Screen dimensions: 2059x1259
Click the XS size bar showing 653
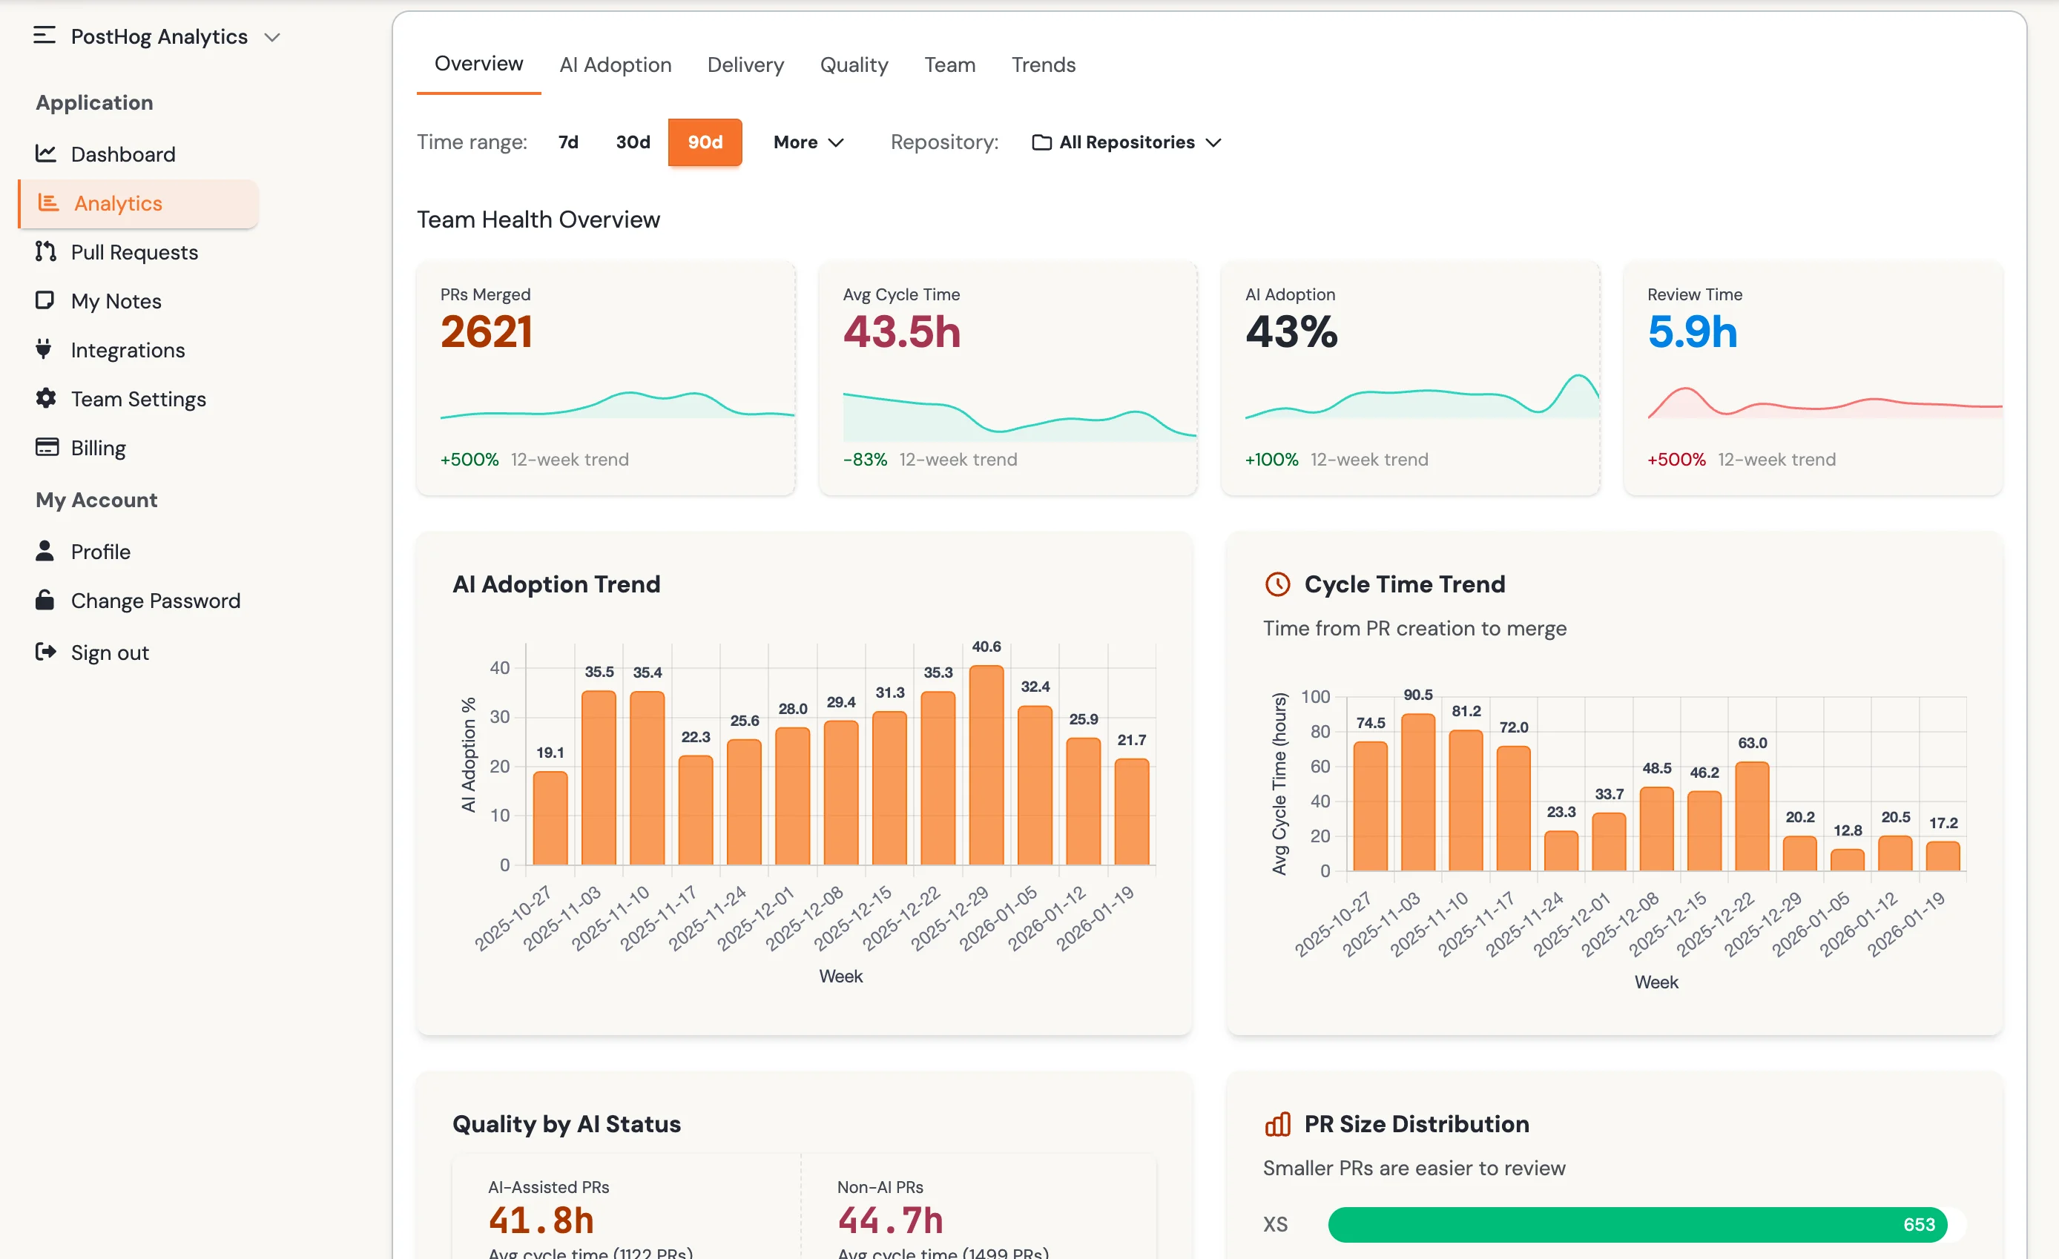click(x=1637, y=1224)
